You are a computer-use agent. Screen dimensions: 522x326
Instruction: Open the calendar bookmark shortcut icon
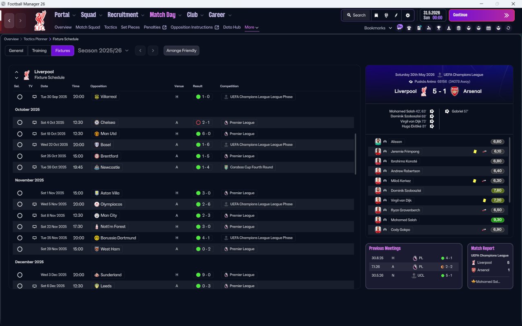[x=489, y=28]
